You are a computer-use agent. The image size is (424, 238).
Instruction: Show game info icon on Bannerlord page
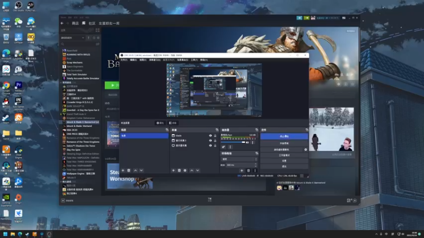346,84
